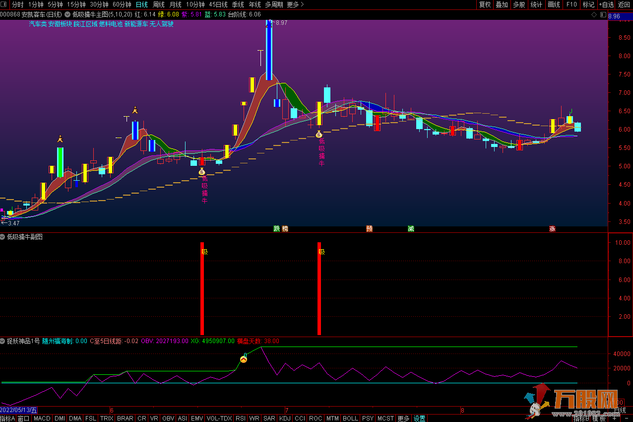Select the 45日线 period
This screenshot has width=633, height=422.
218,4
